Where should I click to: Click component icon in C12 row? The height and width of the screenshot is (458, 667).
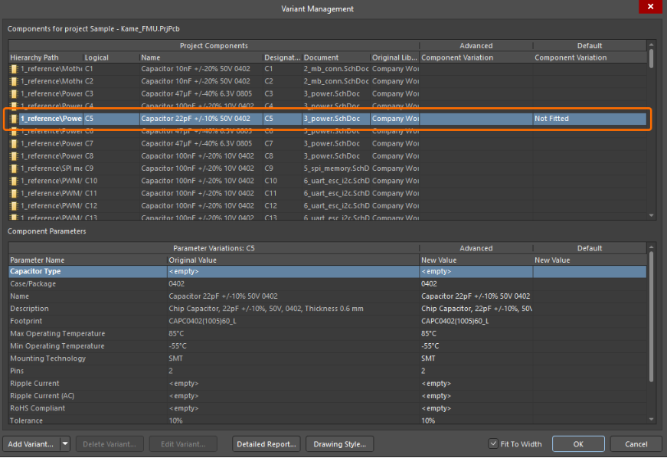[14, 206]
